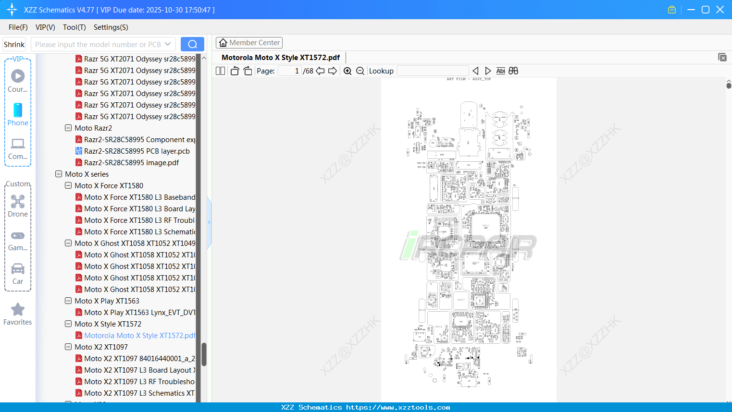The width and height of the screenshot is (732, 412).
Task: Open the Settings menu
Action: pos(111,27)
